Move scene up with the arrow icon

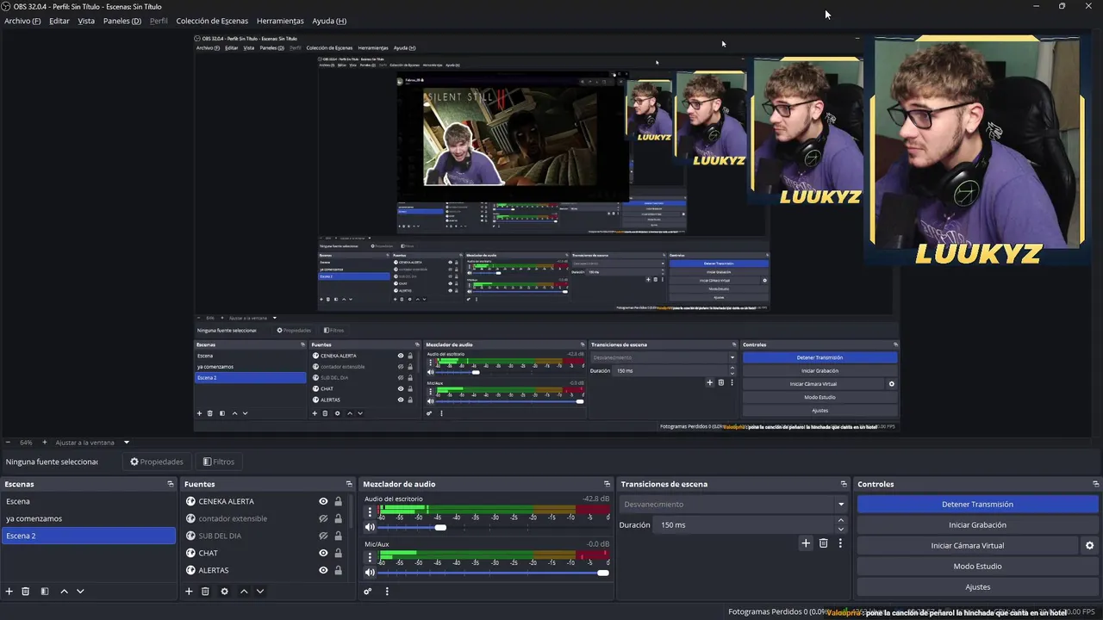coord(64,592)
